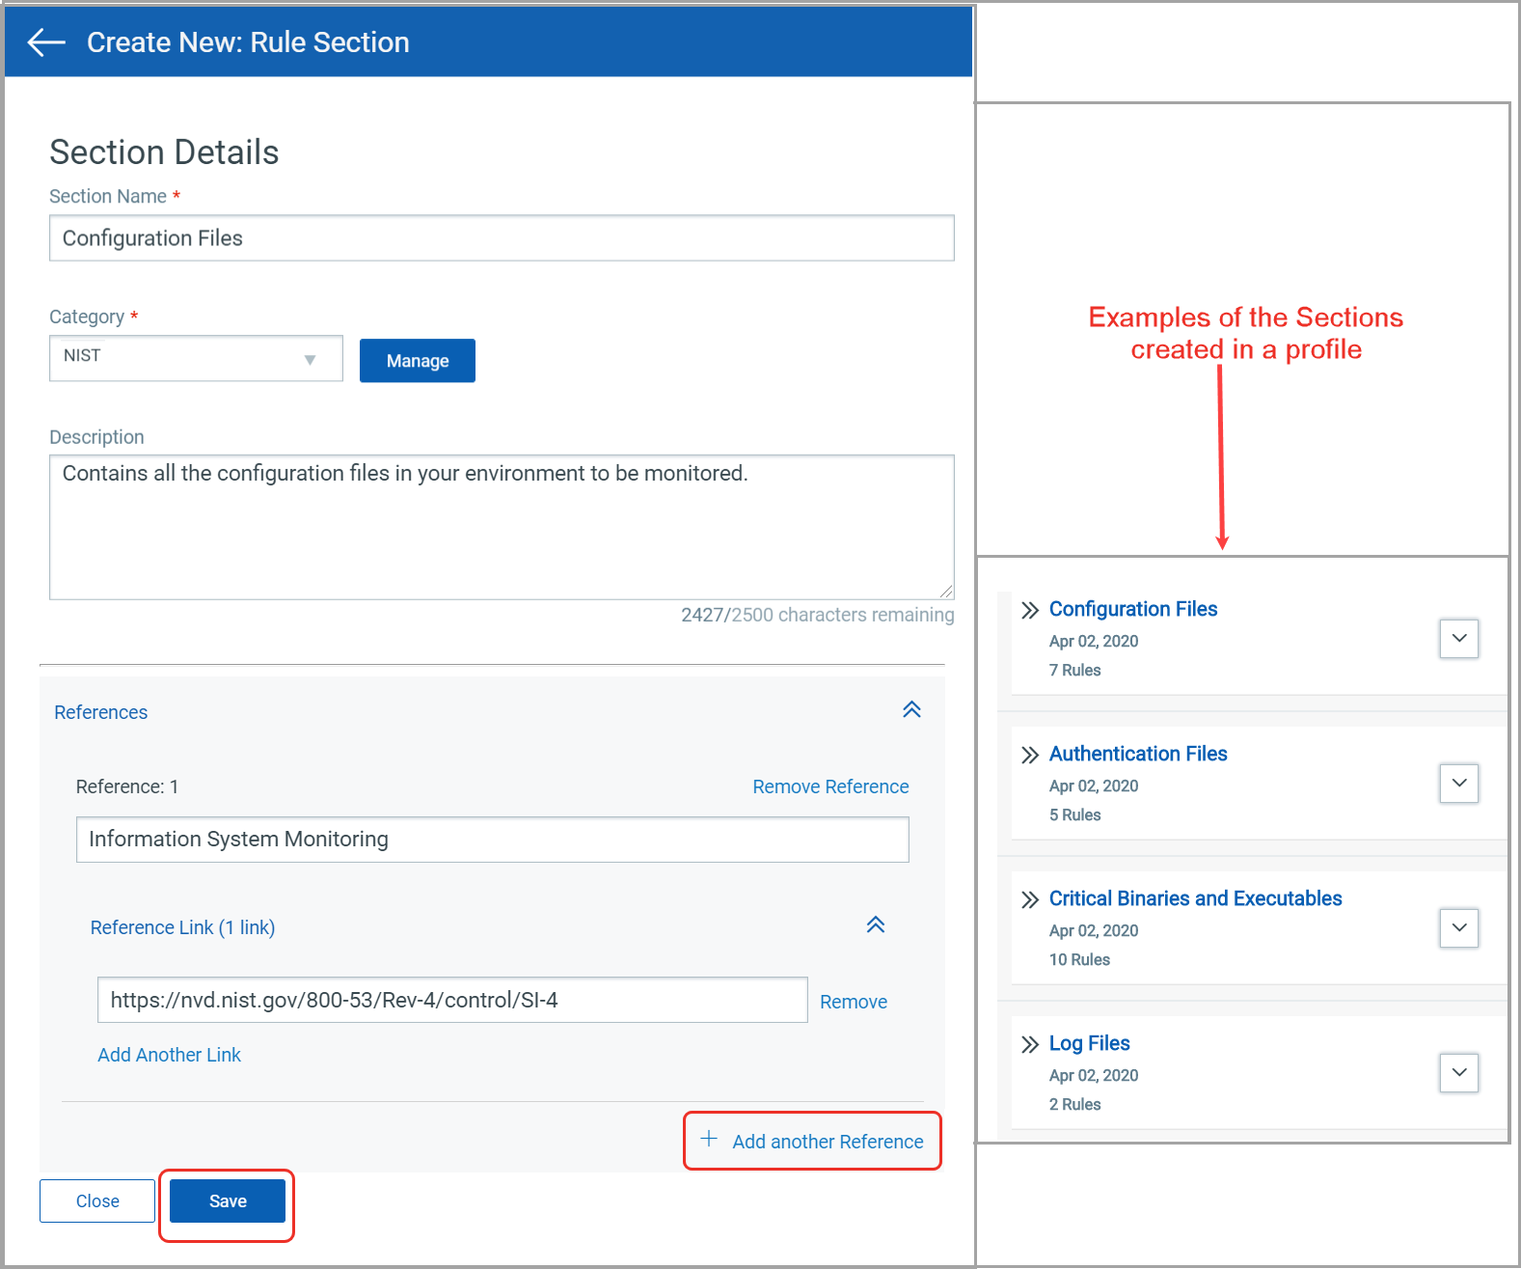The height and width of the screenshot is (1269, 1521).
Task: Click the Manage button
Action: click(418, 361)
